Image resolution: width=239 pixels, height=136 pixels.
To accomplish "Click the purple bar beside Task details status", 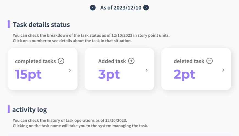I will [x=9, y=24].
